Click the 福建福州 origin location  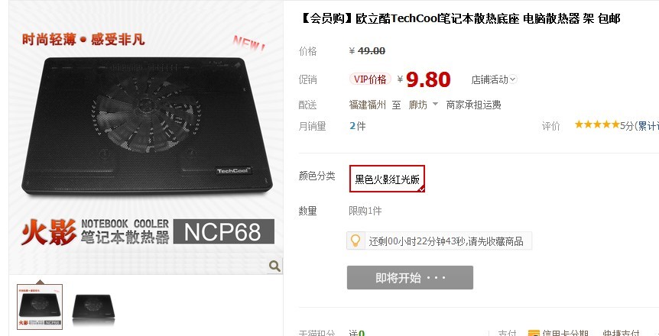pyautogui.click(x=367, y=105)
